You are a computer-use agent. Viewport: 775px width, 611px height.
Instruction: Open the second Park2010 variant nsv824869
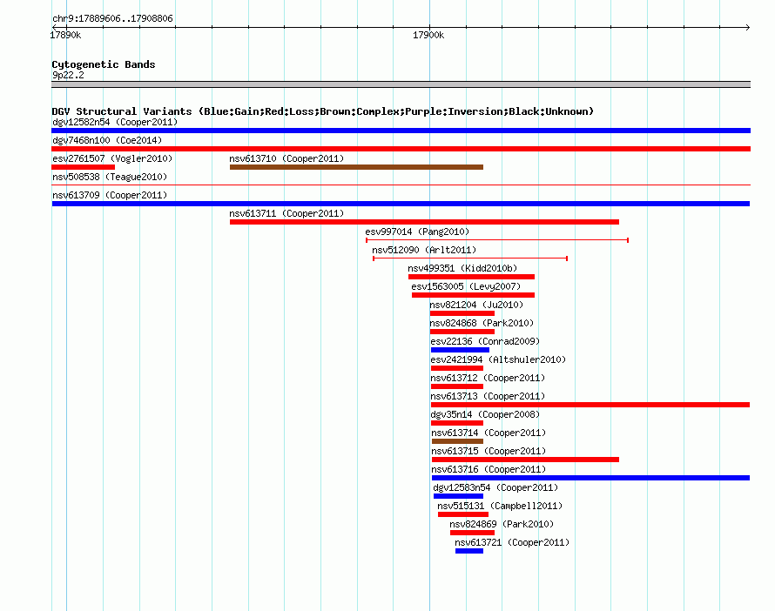[502, 524]
